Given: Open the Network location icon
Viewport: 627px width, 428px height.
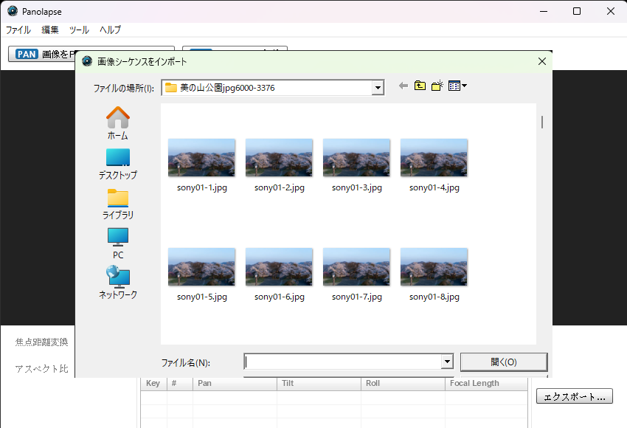Looking at the screenshot, I should 117,277.
